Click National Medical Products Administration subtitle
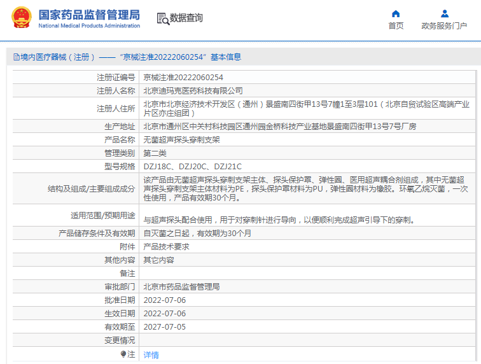The height and width of the screenshot is (364, 481). coord(89,26)
